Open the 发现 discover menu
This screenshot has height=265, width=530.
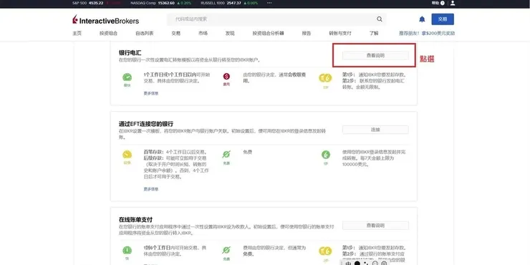230,34
